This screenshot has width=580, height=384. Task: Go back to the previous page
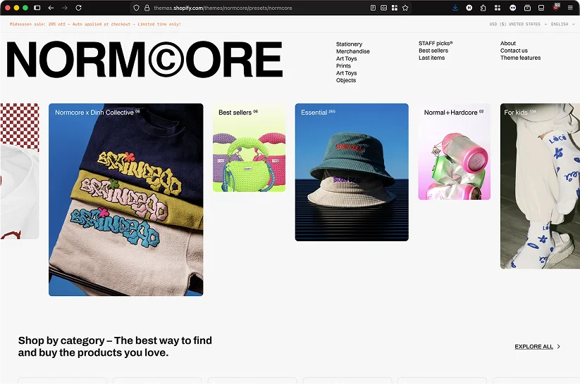pos(51,8)
